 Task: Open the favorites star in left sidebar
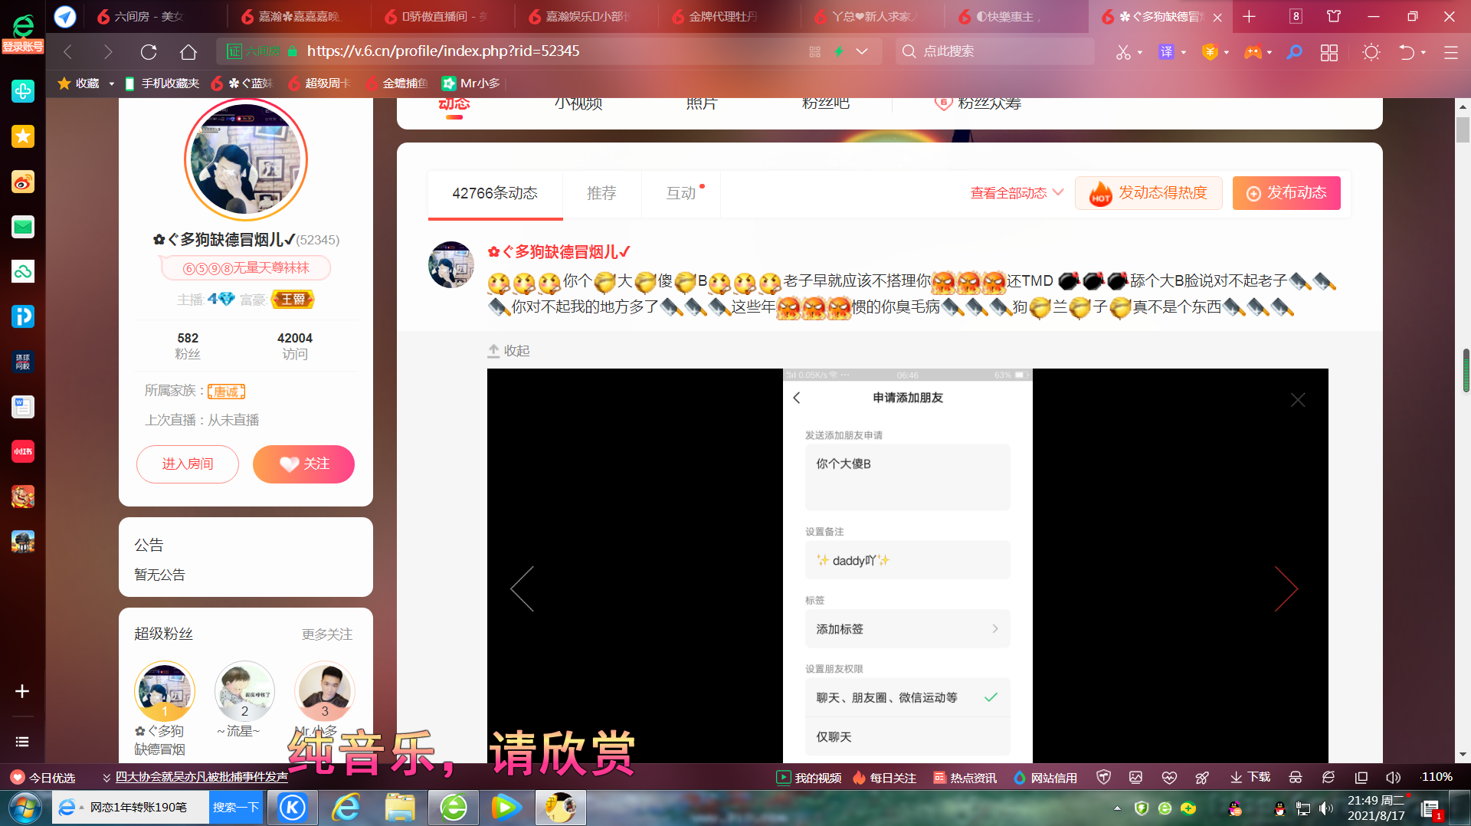tap(23, 136)
